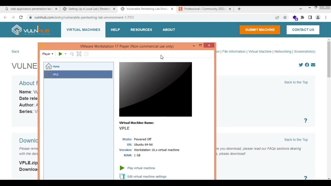The height and width of the screenshot is (186, 331).
Task: Close the Setting Up A Local Lab tab
Action: (114, 9)
